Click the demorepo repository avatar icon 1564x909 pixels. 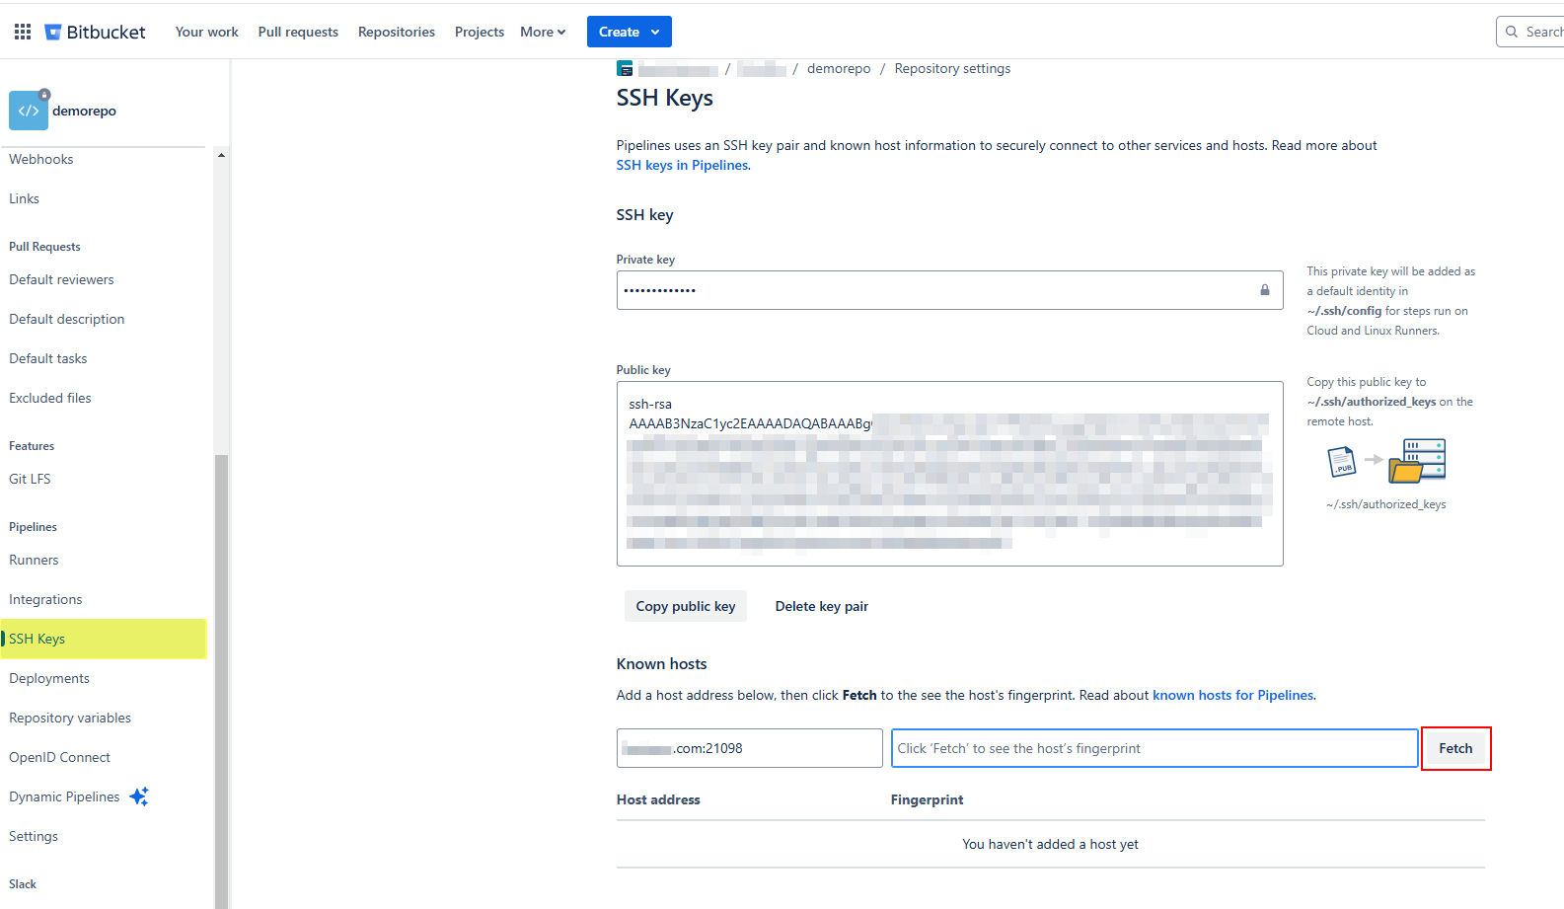click(x=29, y=111)
